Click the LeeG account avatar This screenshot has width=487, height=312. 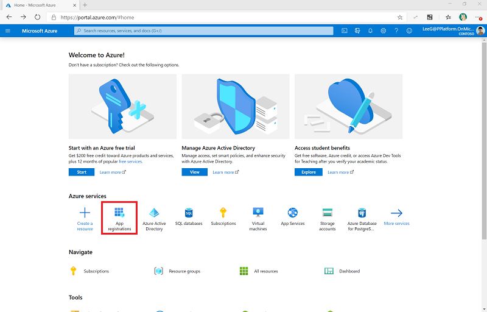point(480,30)
